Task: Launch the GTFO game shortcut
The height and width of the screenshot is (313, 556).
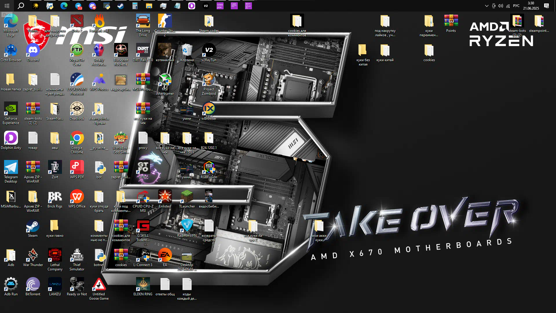Action: coord(143,170)
